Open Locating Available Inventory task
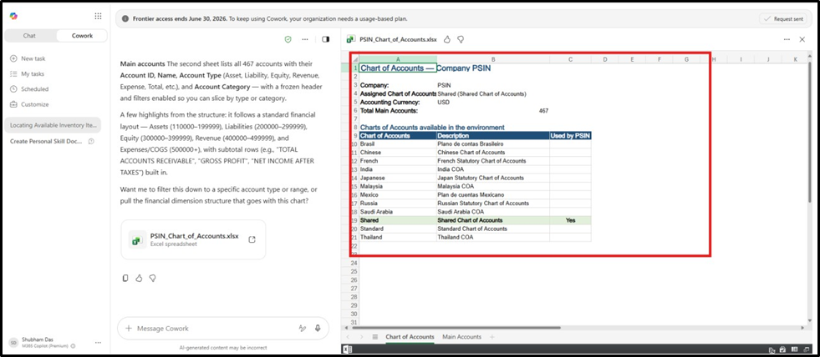The width and height of the screenshot is (820, 357). [53, 125]
